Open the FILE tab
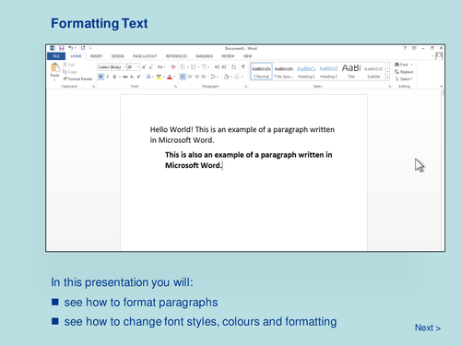The image size is (461, 346). pyautogui.click(x=56, y=56)
